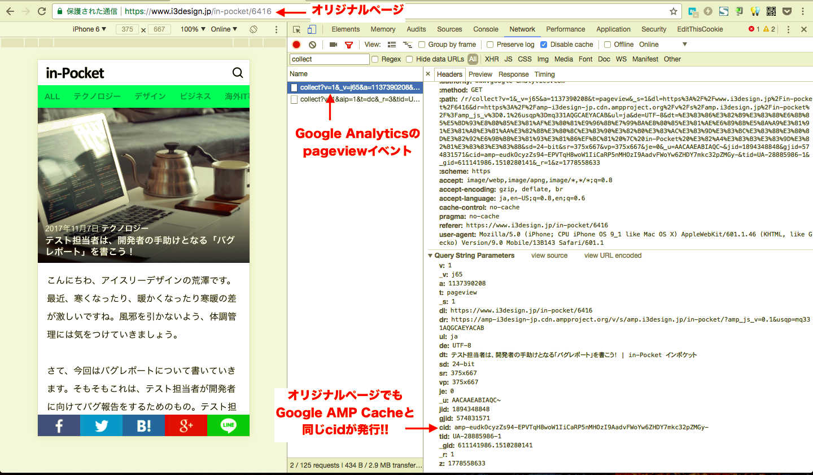Screen dimensions: 813x475
Task: Share the article on Facebook
Action: point(59,425)
